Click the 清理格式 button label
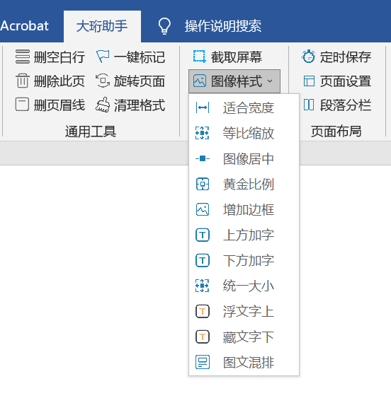391x403 pixels. 140,105
